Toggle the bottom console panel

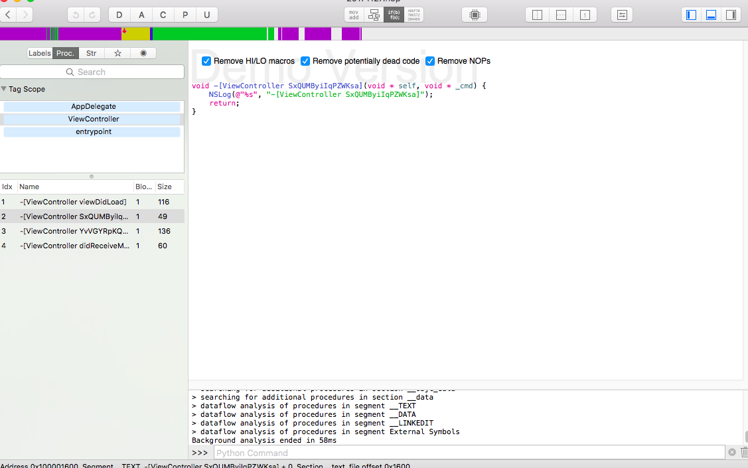pos(711,15)
